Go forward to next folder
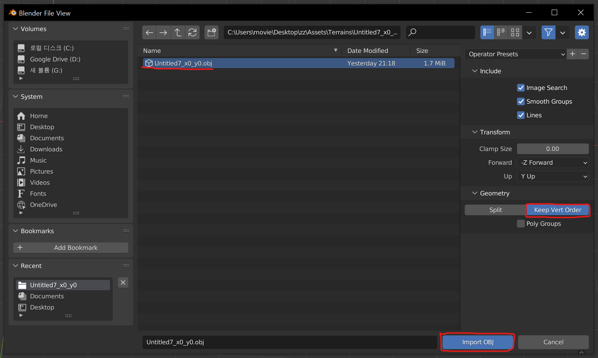This screenshot has height=358, width=598. click(x=163, y=33)
